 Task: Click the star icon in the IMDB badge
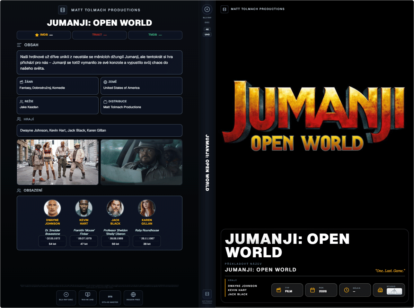pyautogui.click(x=37, y=35)
